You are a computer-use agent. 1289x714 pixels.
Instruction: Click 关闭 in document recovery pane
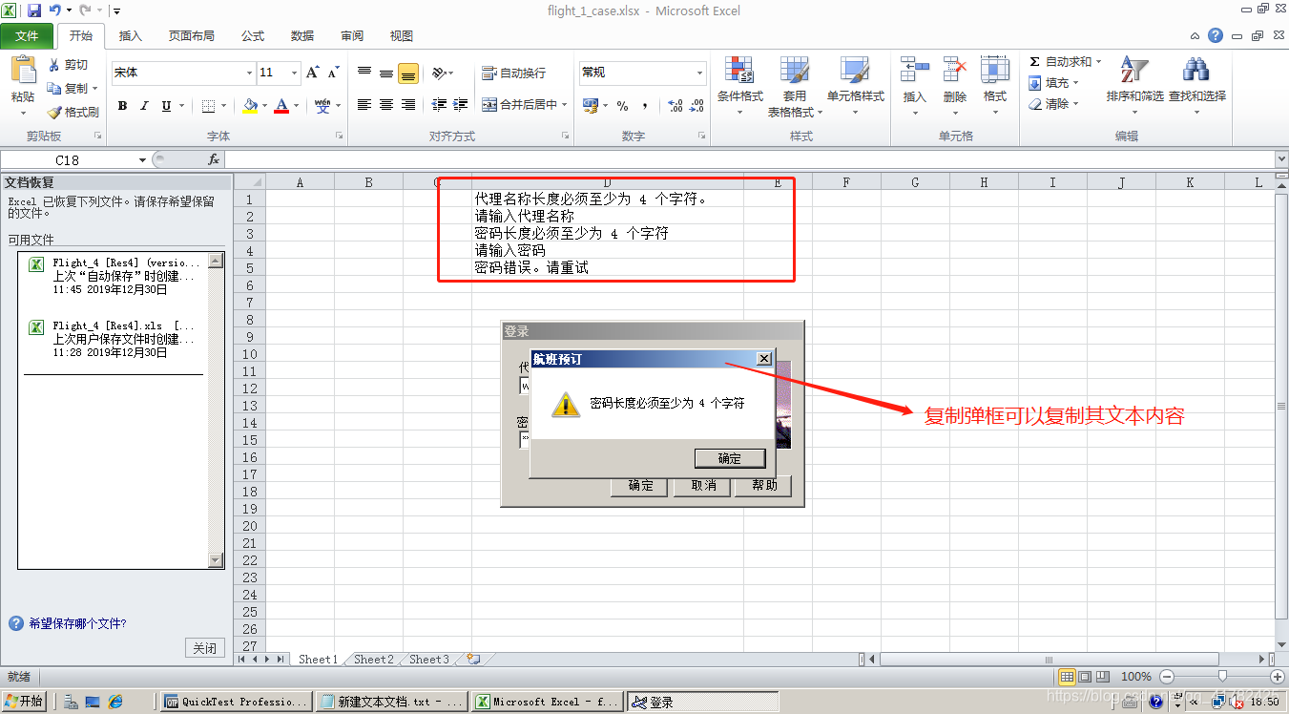pos(204,648)
